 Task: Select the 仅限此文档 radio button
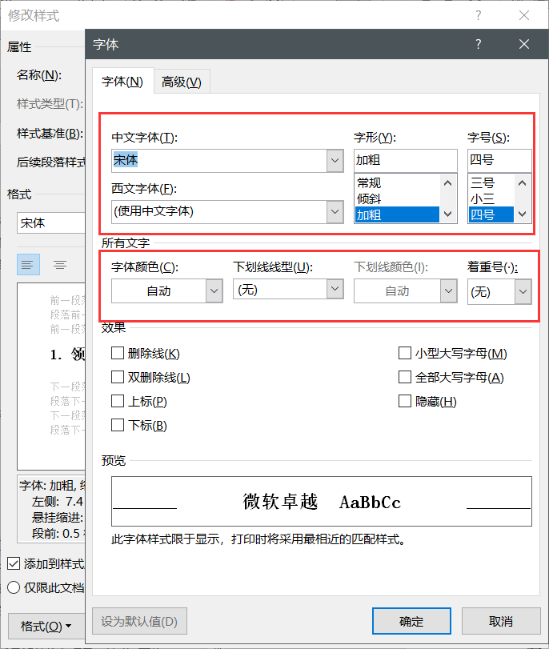[14, 587]
